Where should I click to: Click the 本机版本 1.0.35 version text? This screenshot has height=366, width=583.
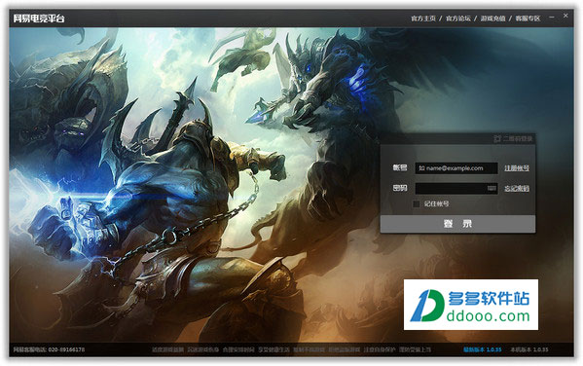point(529,349)
